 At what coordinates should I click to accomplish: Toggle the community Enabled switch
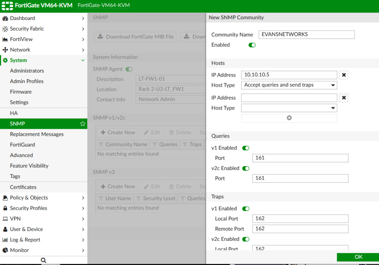coord(252,45)
